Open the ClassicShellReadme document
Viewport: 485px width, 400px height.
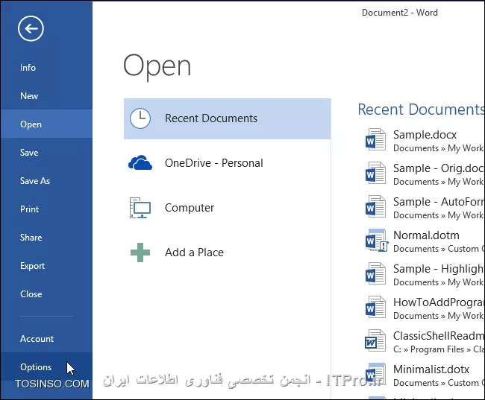(422, 342)
